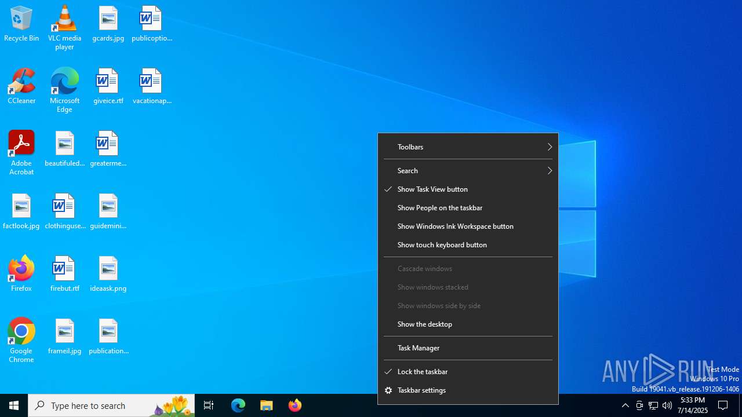
Task: Open Firefox from the taskbar
Action: point(295,405)
